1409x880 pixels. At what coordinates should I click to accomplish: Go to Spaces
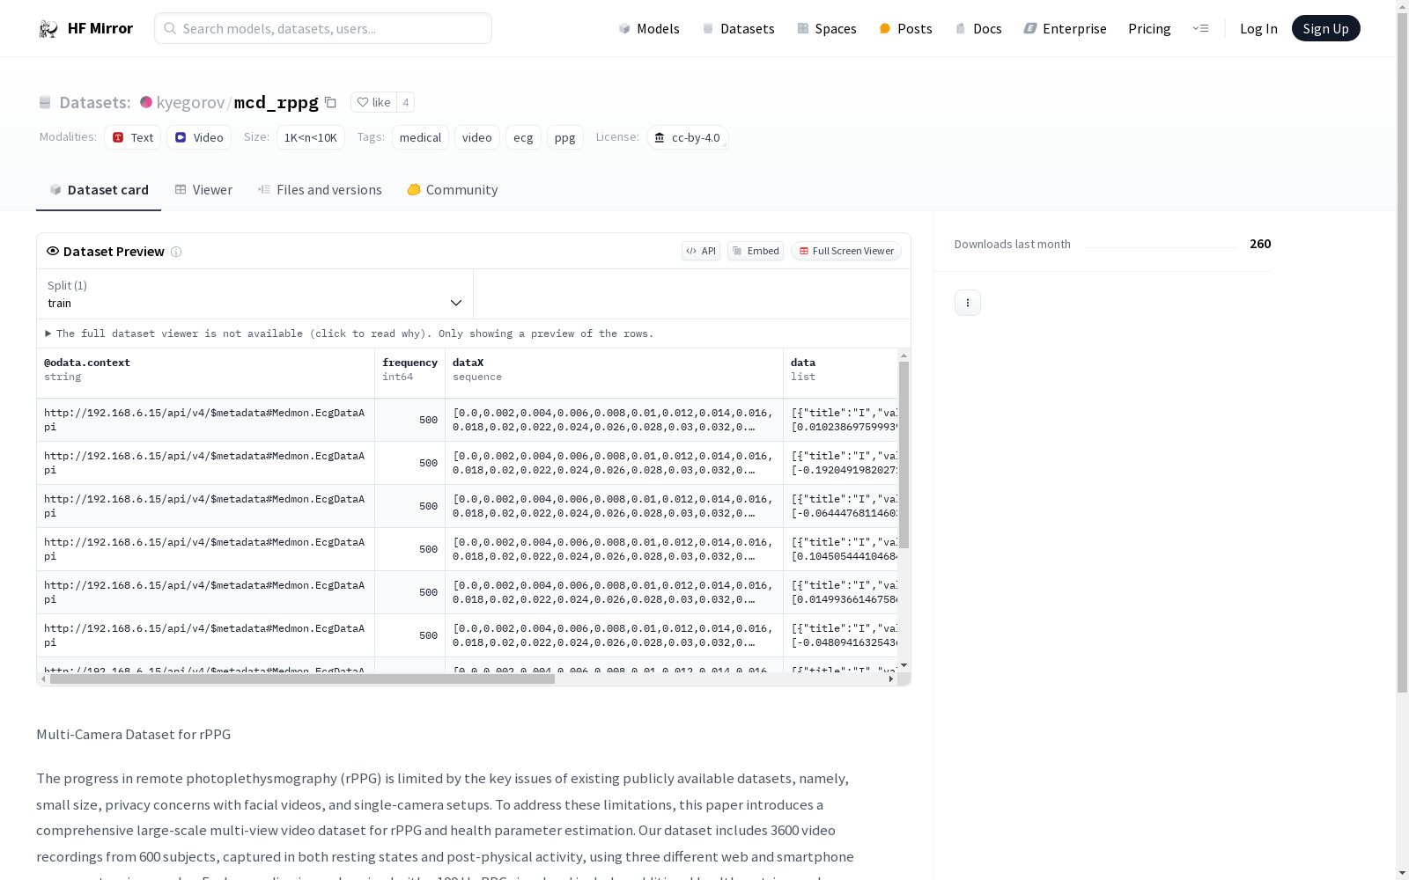click(827, 28)
